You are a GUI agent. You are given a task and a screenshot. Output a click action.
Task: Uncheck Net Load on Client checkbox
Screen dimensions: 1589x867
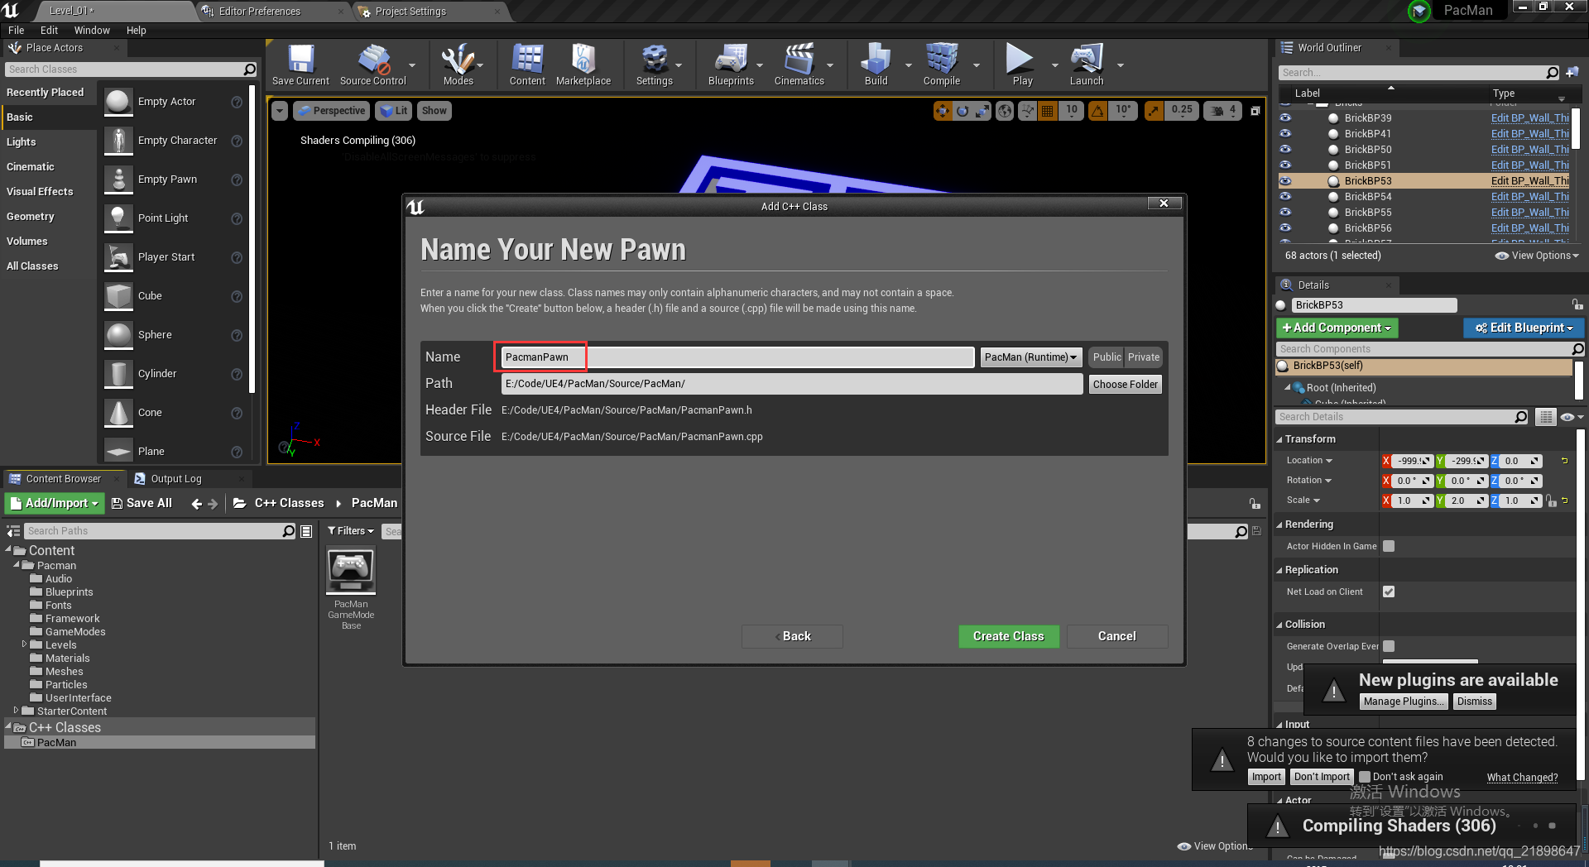[x=1389, y=592]
